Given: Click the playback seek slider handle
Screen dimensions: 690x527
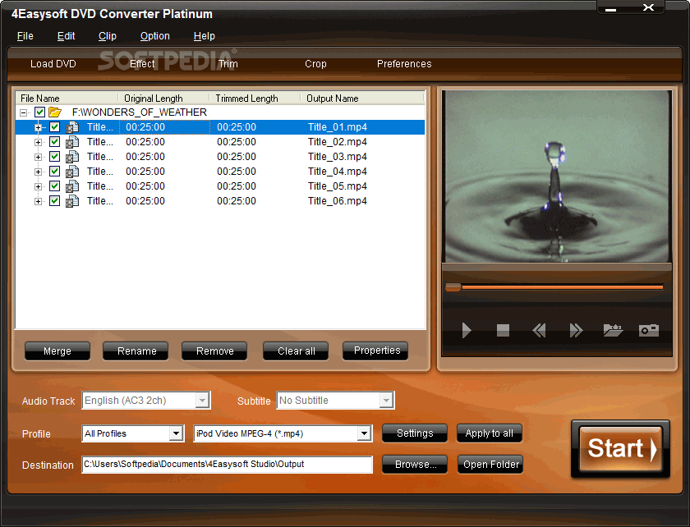Looking at the screenshot, I should [453, 287].
